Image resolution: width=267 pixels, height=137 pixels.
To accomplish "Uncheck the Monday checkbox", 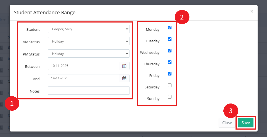I will (x=170, y=28).
